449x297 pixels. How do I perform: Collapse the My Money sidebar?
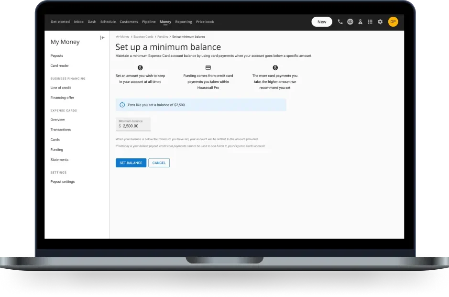point(102,37)
